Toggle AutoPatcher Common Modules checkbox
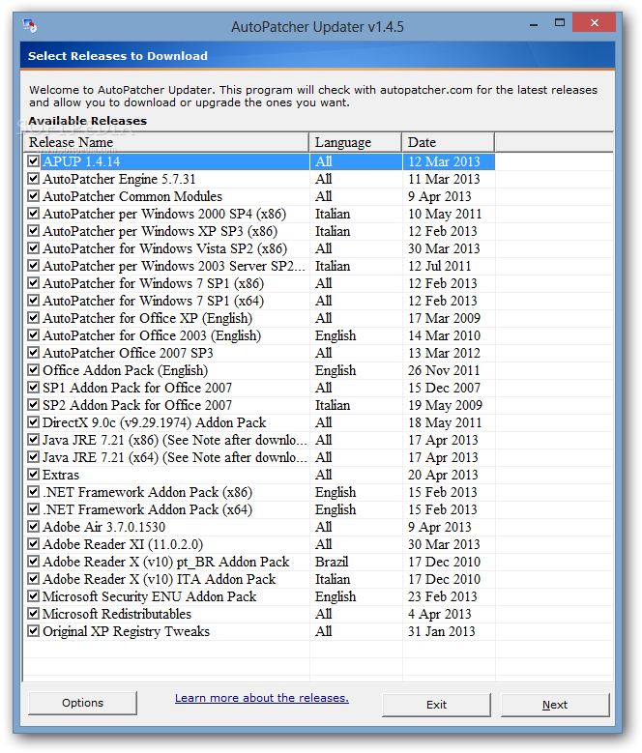Viewport: 642px width, 753px height. pos(33,196)
